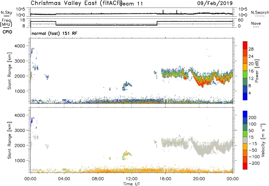This screenshot has width=269, height=186.
Task: Pick the red top segment of power colorbar
Action: point(245,45)
